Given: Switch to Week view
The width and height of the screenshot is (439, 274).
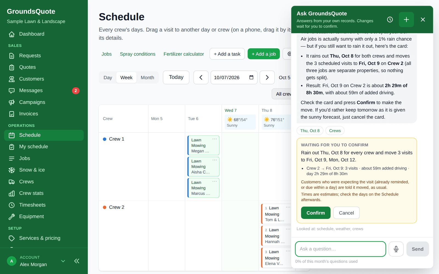Looking at the screenshot, I should [126, 78].
